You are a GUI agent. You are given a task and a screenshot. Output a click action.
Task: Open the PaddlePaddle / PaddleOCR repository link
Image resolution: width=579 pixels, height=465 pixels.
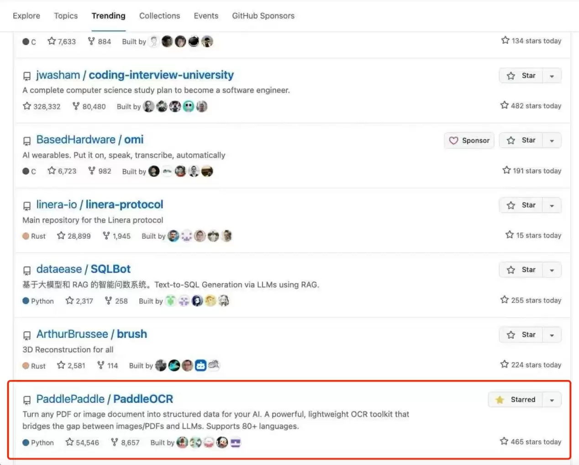[105, 399]
